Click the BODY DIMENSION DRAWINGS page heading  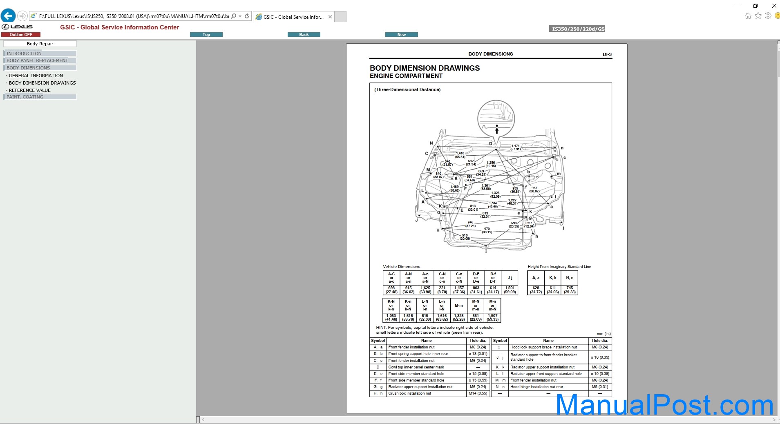point(425,68)
